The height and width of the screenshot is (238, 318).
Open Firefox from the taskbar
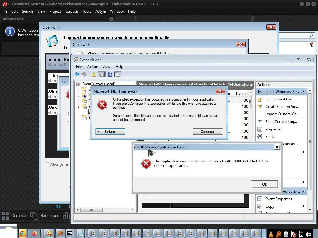(34, 234)
